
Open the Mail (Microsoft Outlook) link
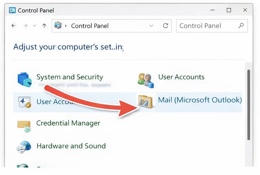[200, 100]
